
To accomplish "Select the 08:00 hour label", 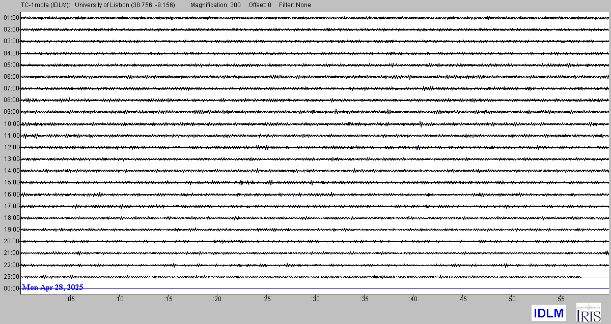I will 11,100.
